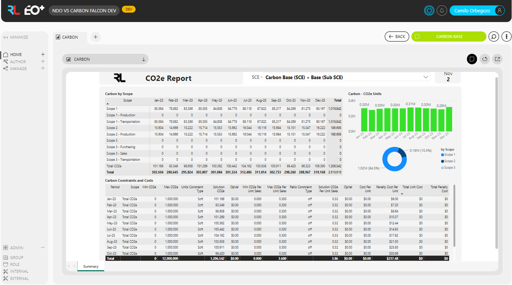
Task: Open the notifications bell icon
Action: 442,10
